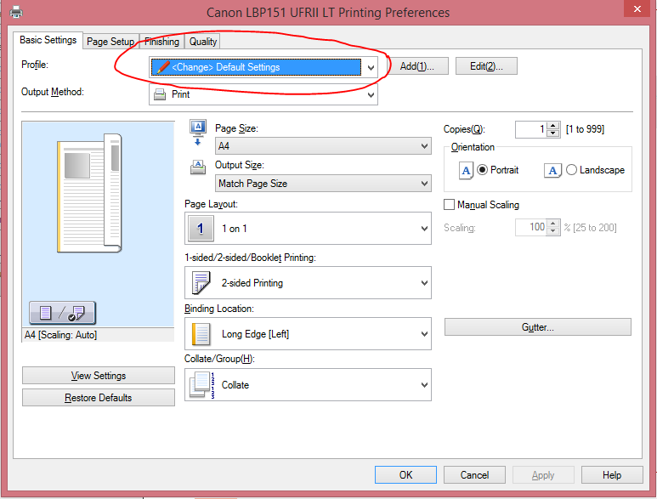Image resolution: width=657 pixels, height=499 pixels.
Task: Open the Profile dropdown
Action: [x=263, y=67]
